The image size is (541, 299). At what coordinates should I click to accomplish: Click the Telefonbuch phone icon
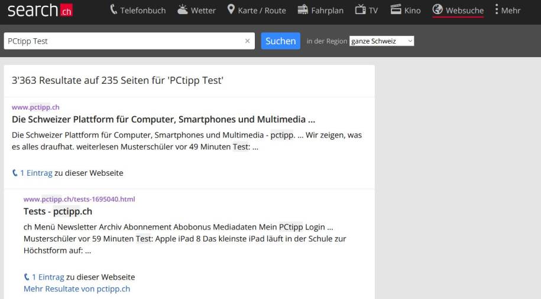114,9
